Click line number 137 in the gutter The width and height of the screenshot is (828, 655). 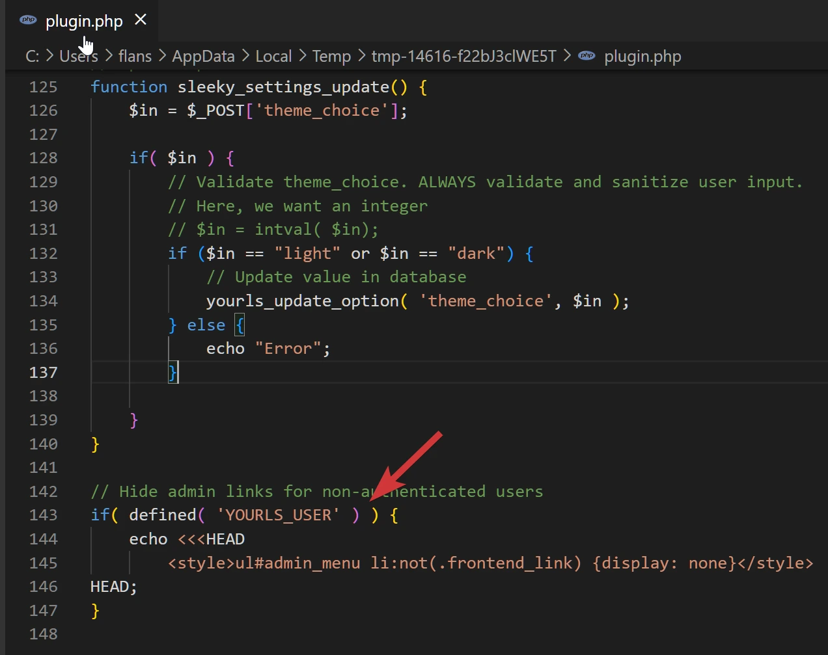pos(43,373)
